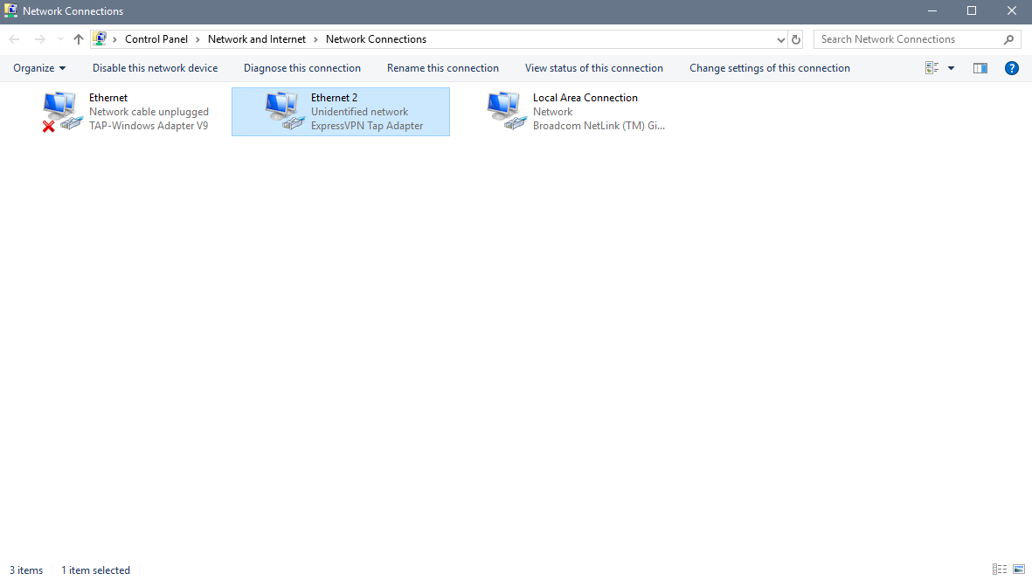Select the Ethernet 2 ExpressVPN adapter icon
Viewport: 1032px width, 580px height.
tap(284, 111)
